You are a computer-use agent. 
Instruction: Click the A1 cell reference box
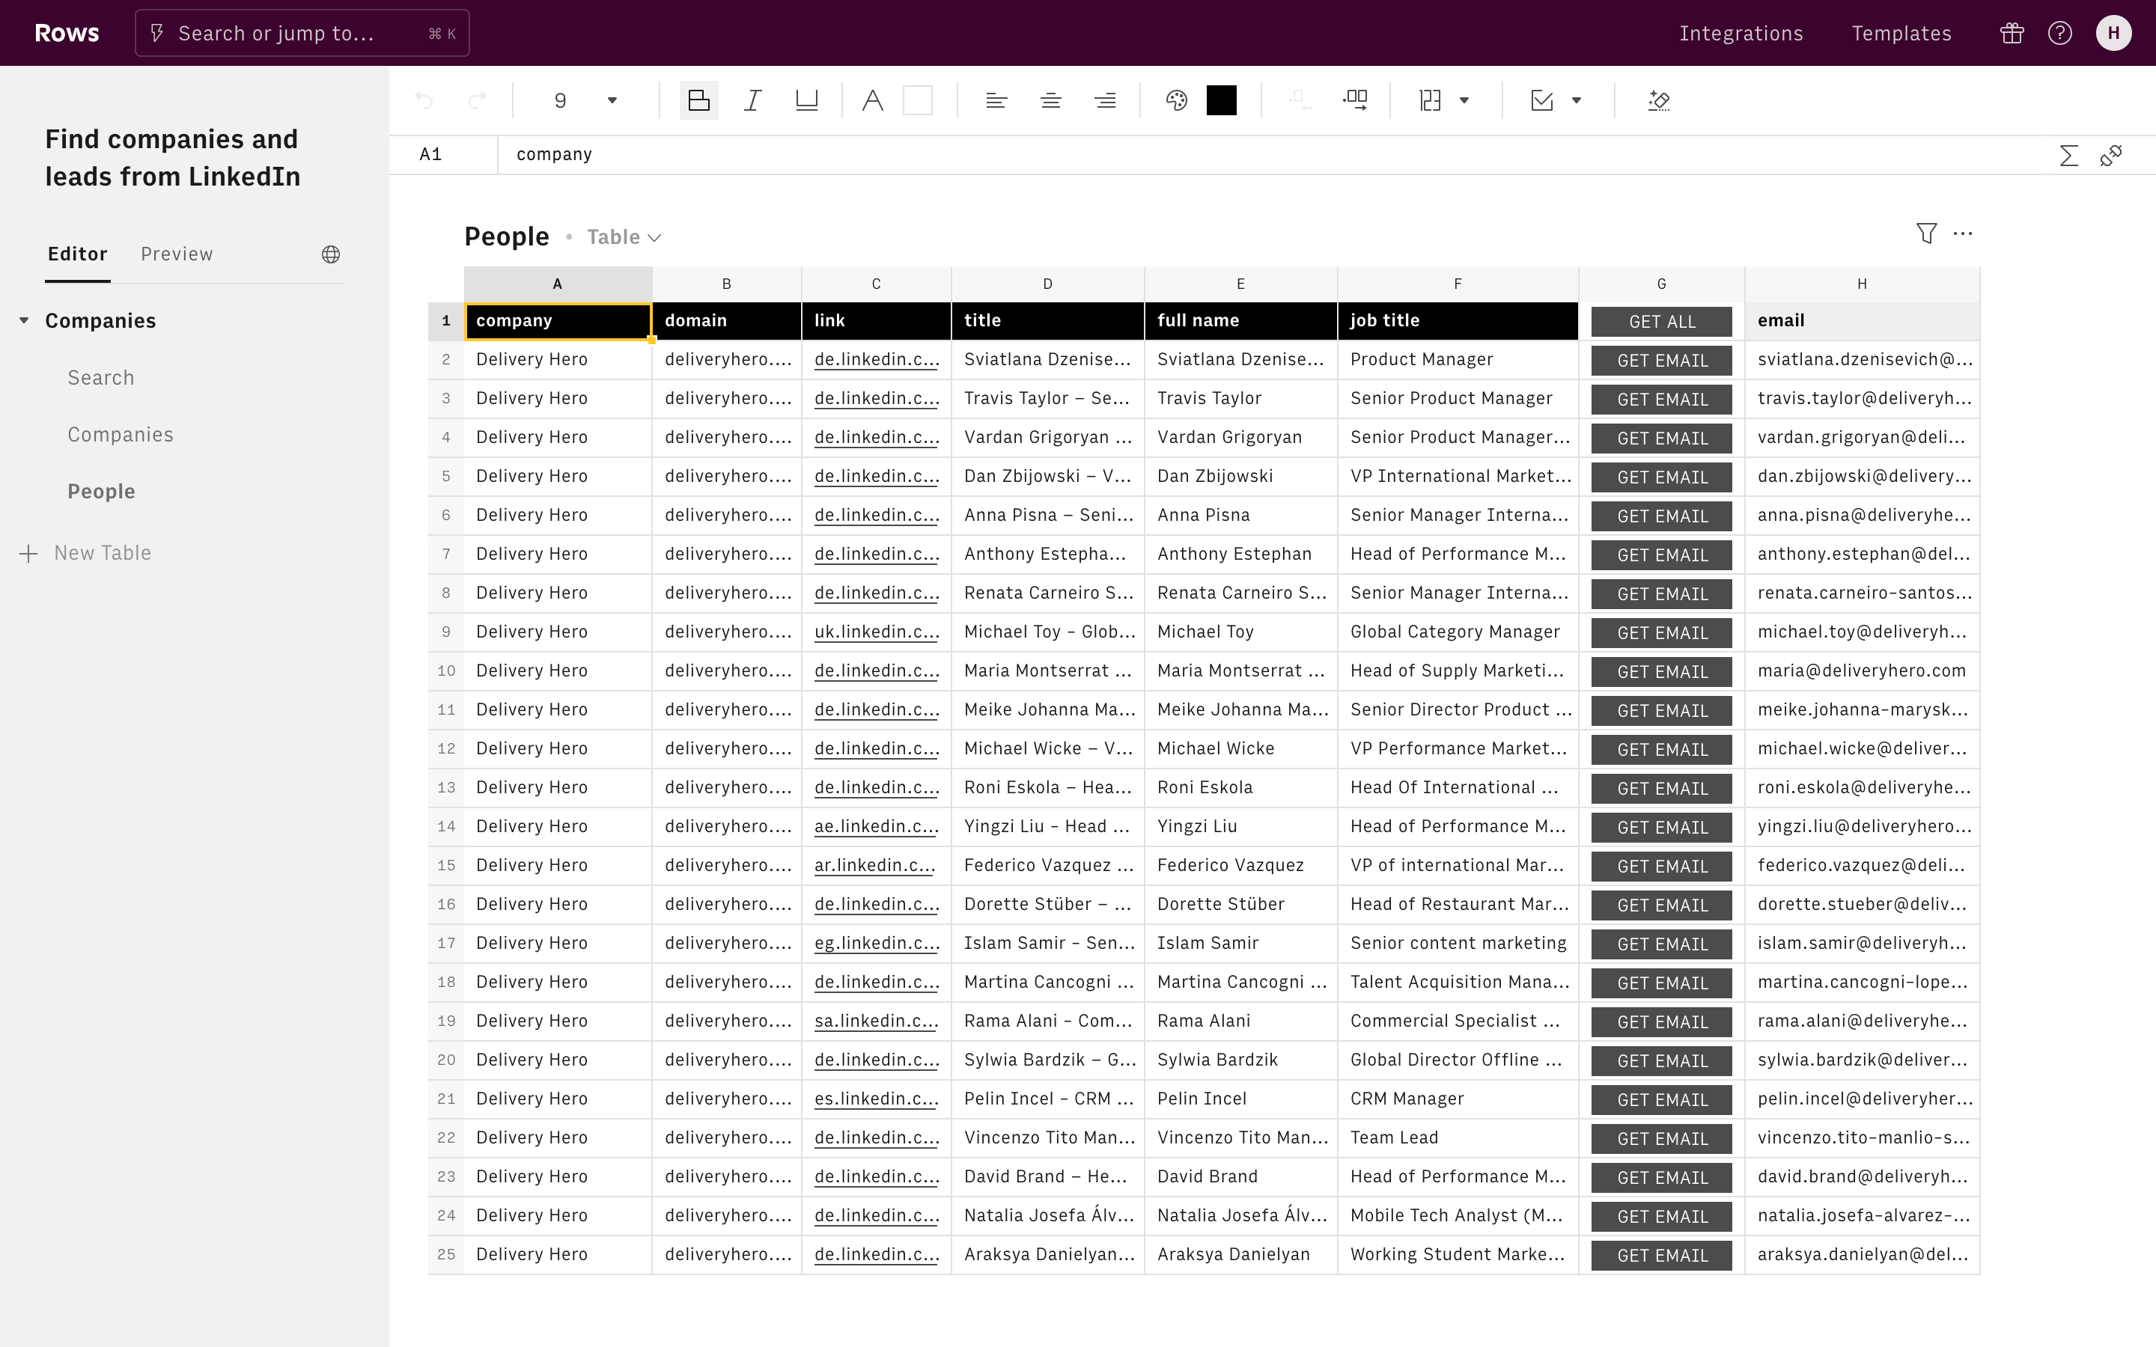(442, 155)
